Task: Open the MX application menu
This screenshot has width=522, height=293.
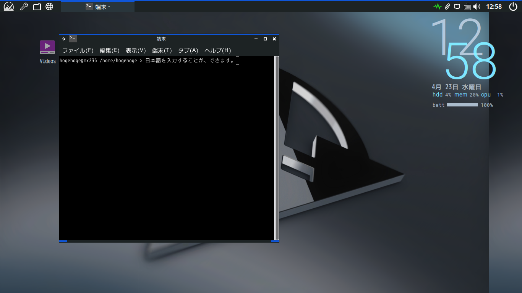Action: coord(8,6)
